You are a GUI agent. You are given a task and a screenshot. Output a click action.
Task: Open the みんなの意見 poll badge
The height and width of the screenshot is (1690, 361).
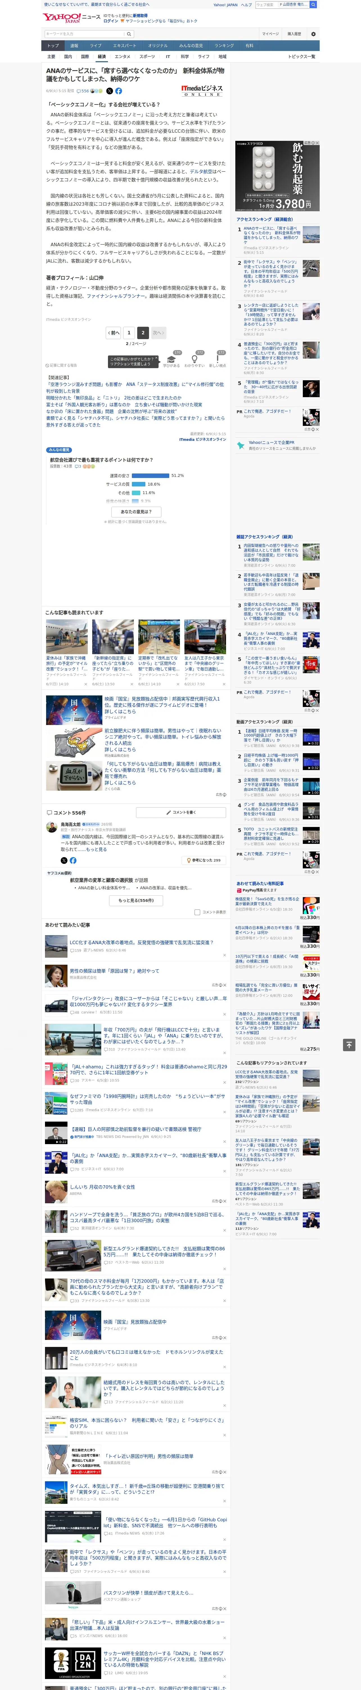point(59,450)
